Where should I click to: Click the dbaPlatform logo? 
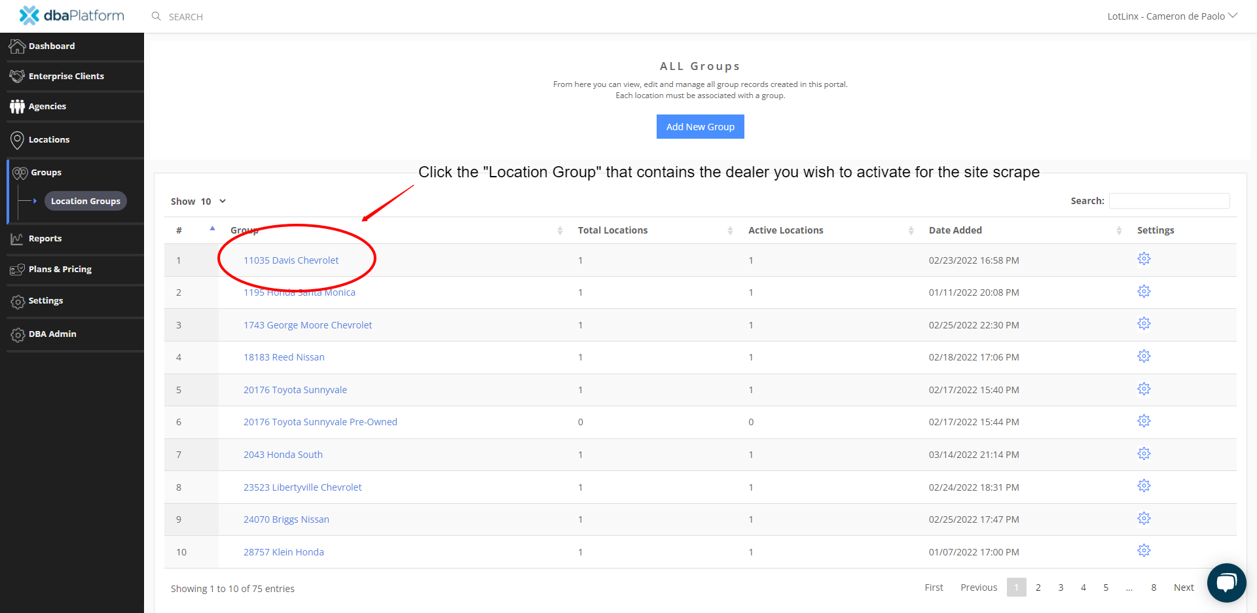71,16
